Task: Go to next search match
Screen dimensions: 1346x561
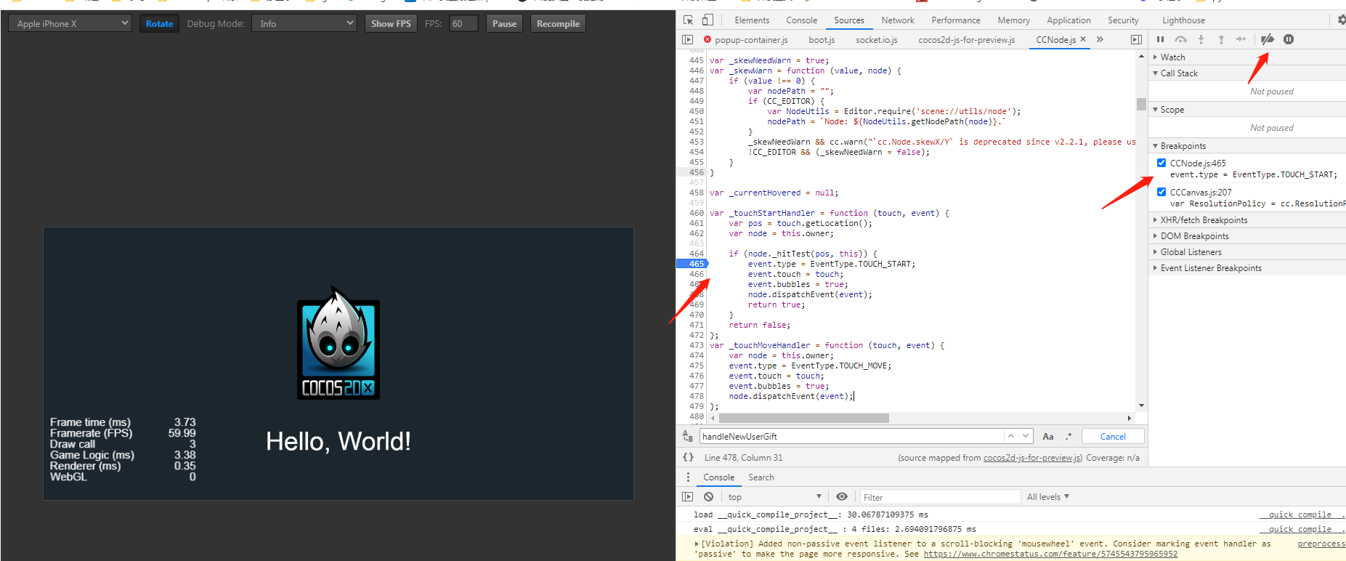Action: (1026, 436)
